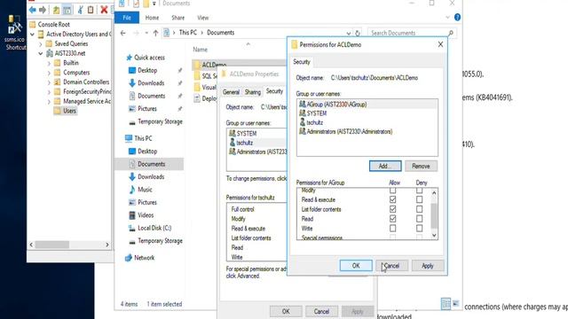Expand the Builtin container
This screenshot has width=568, height=319.
tap(49, 63)
